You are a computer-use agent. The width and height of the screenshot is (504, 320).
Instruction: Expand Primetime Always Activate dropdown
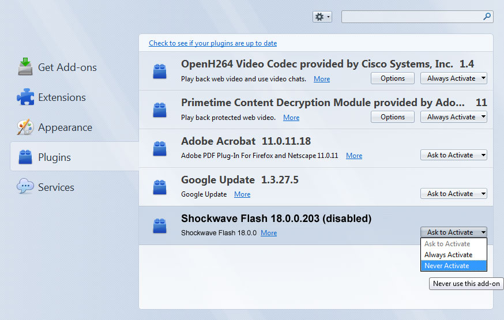point(453,117)
